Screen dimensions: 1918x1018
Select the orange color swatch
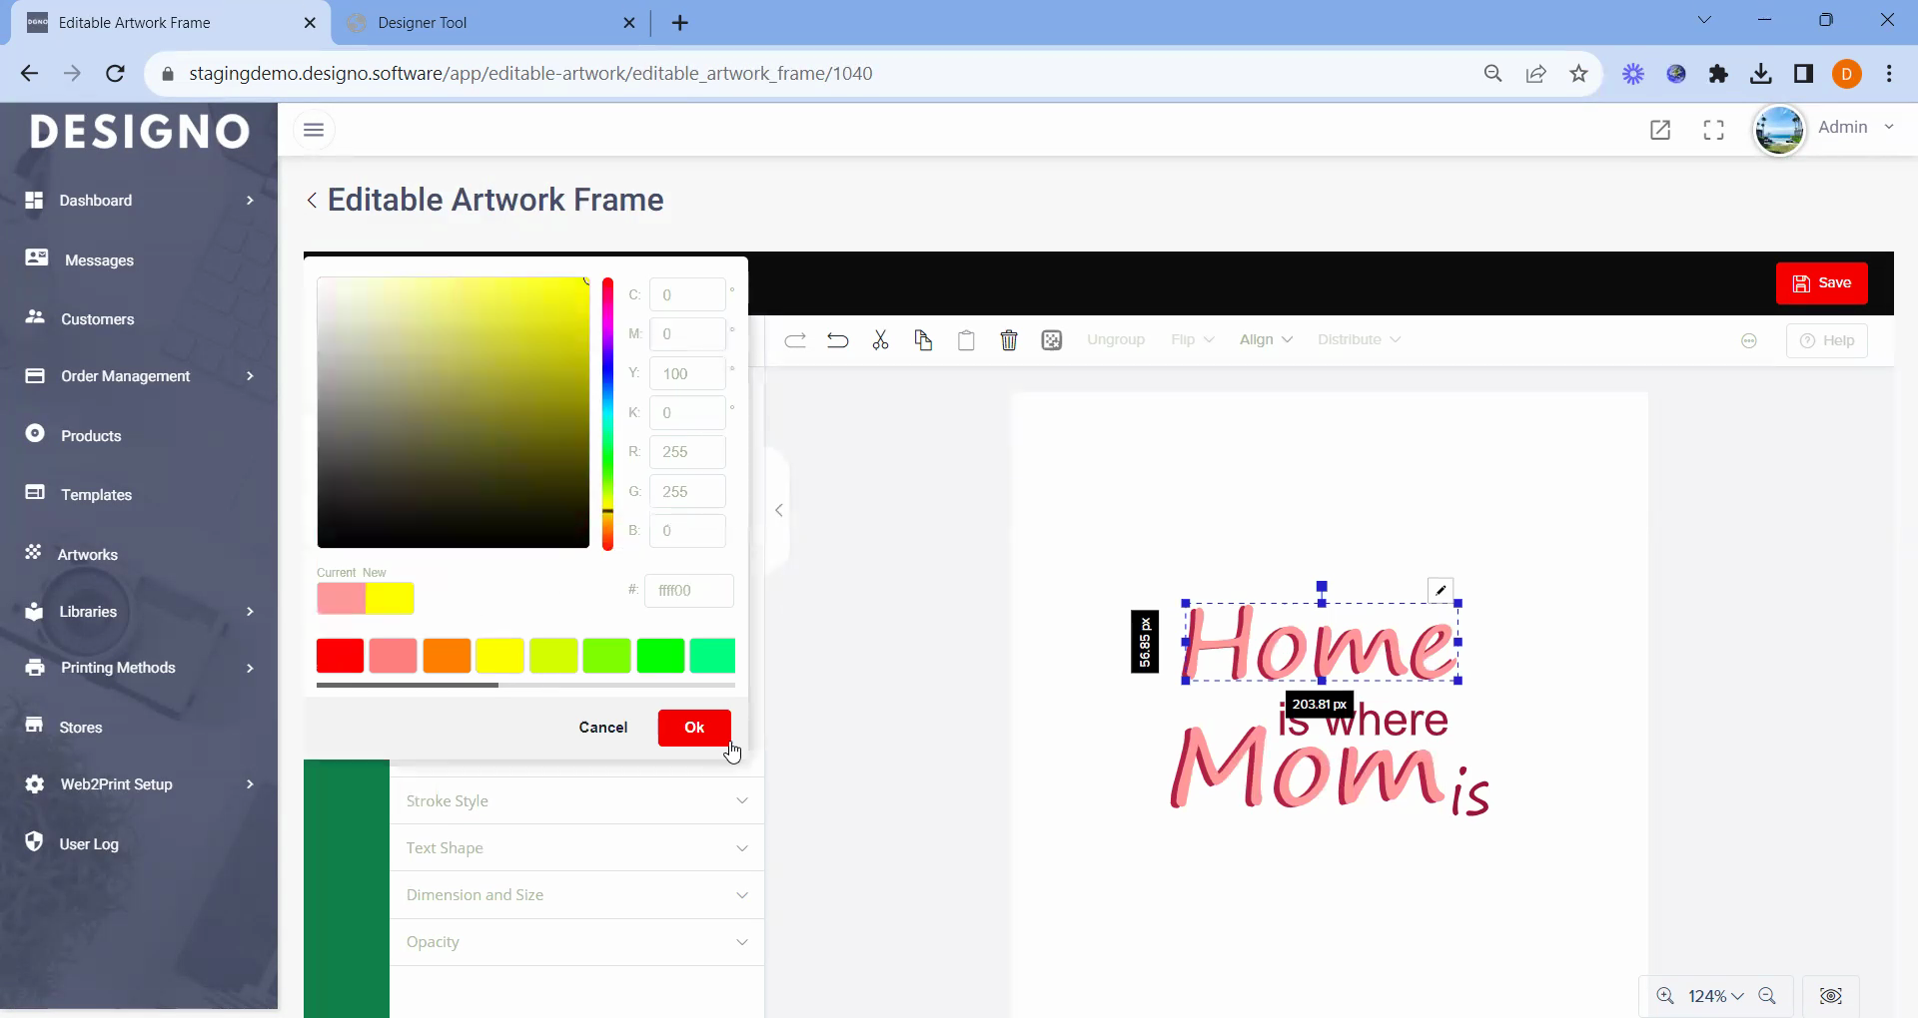click(447, 656)
